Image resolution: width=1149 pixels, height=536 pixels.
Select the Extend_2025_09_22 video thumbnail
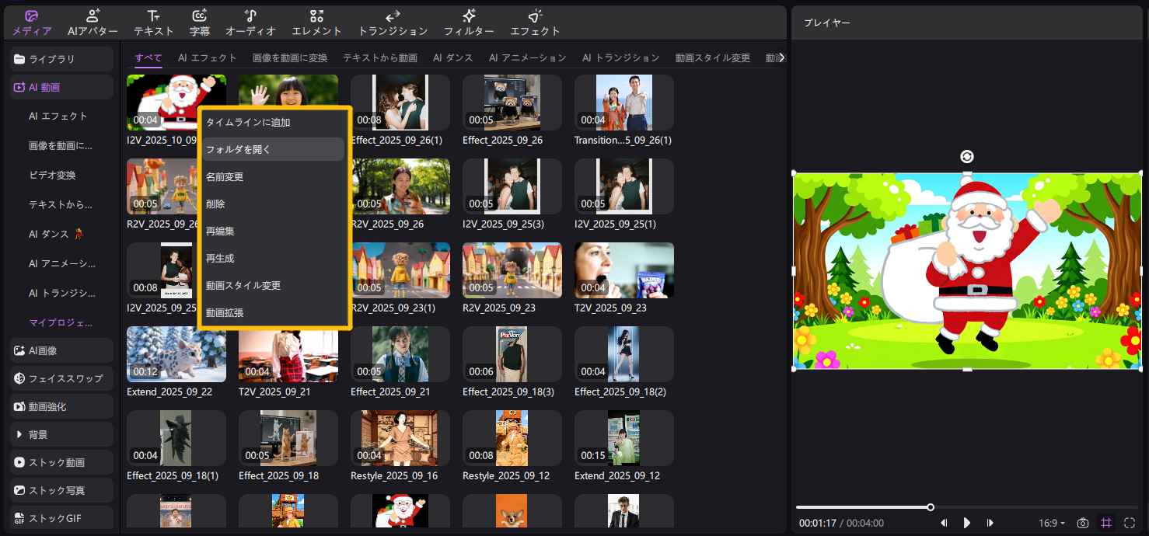[x=176, y=354]
